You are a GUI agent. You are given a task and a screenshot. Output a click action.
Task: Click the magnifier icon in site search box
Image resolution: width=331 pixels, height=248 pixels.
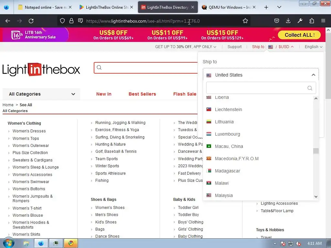(99, 67)
